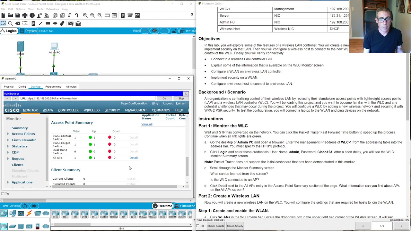Select the Inspect magnifier tool
Image resolution: width=411 pixels, height=231 pixels.
10,23
